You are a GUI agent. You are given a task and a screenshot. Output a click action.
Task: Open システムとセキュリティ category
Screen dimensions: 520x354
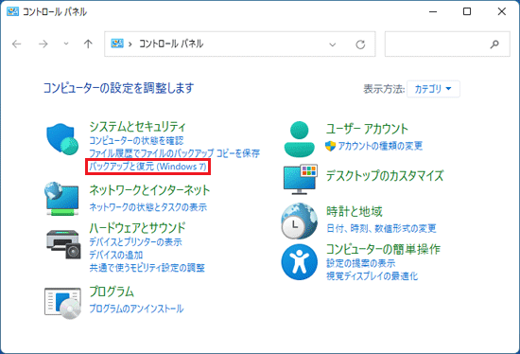(138, 127)
